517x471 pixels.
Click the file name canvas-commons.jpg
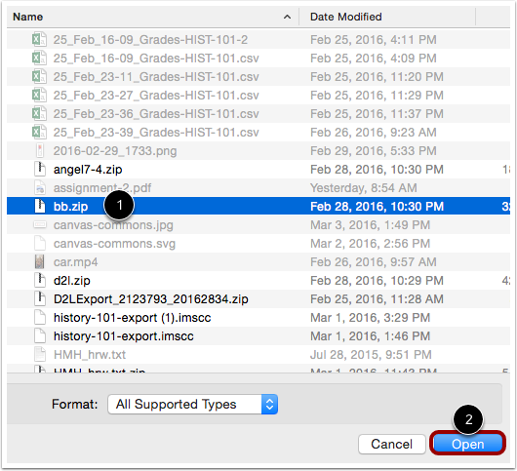[113, 225]
